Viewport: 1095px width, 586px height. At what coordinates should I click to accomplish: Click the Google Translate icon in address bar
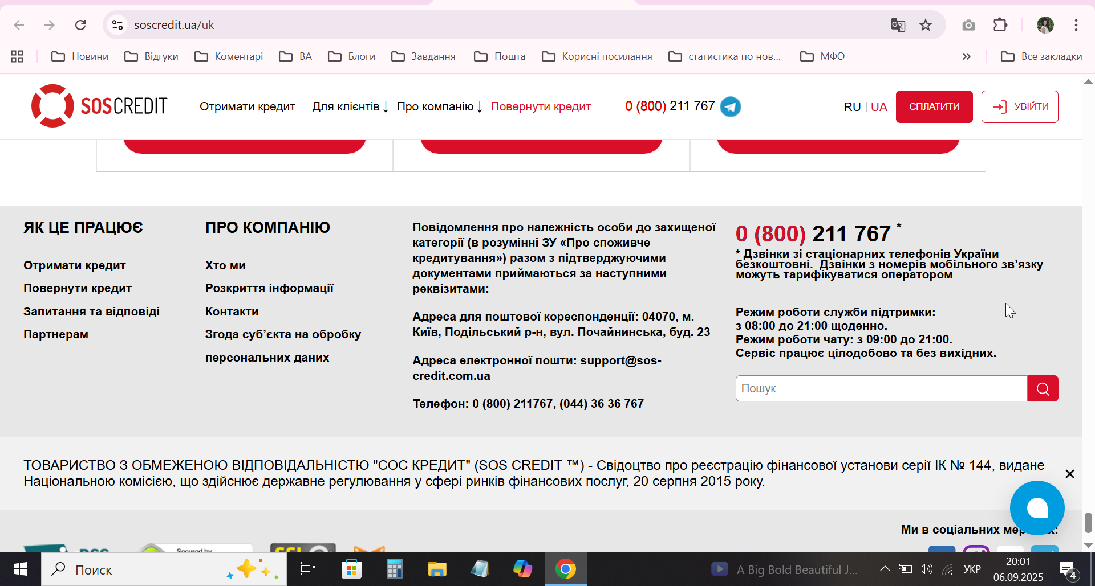[x=898, y=25]
